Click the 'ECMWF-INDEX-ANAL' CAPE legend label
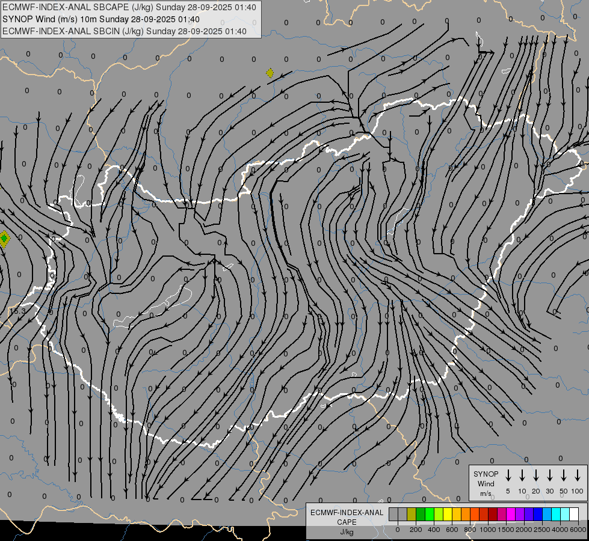The width and height of the screenshot is (589, 541). point(347,513)
